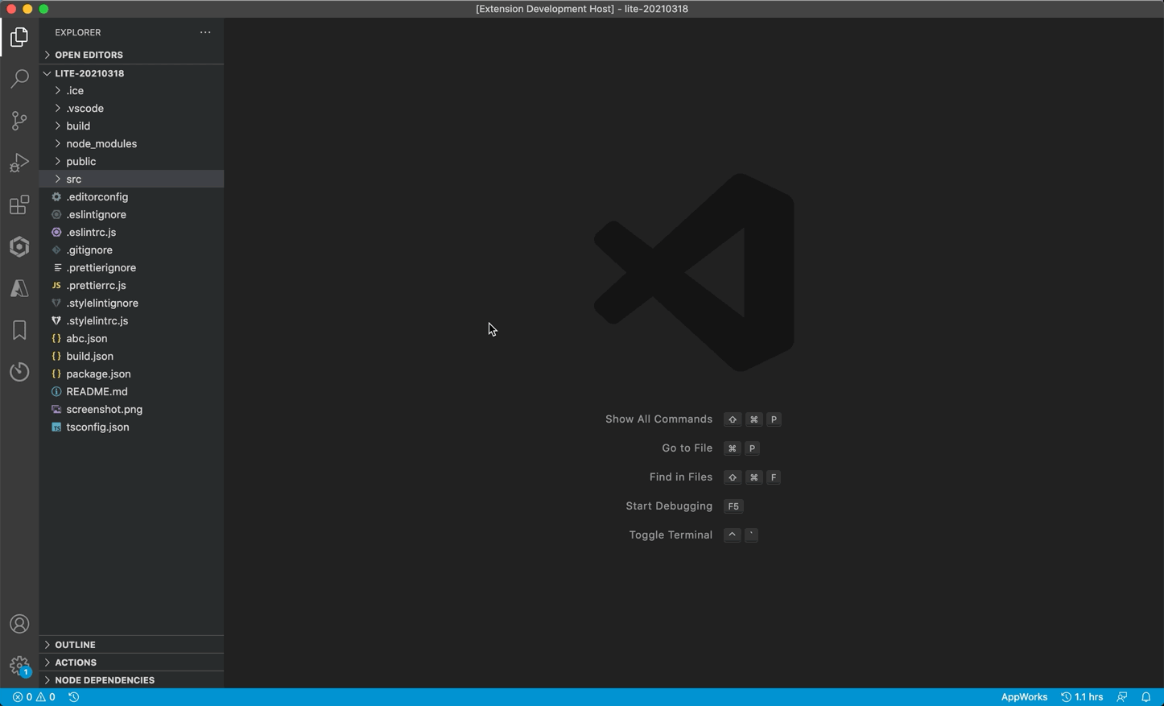Open the package.json file
The image size is (1164, 706).
[131, 374]
